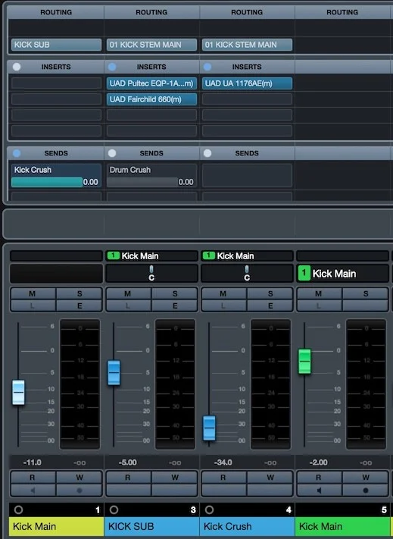Click the Kick Crush volume fader handle
The width and height of the screenshot is (393, 539).
[209, 428]
